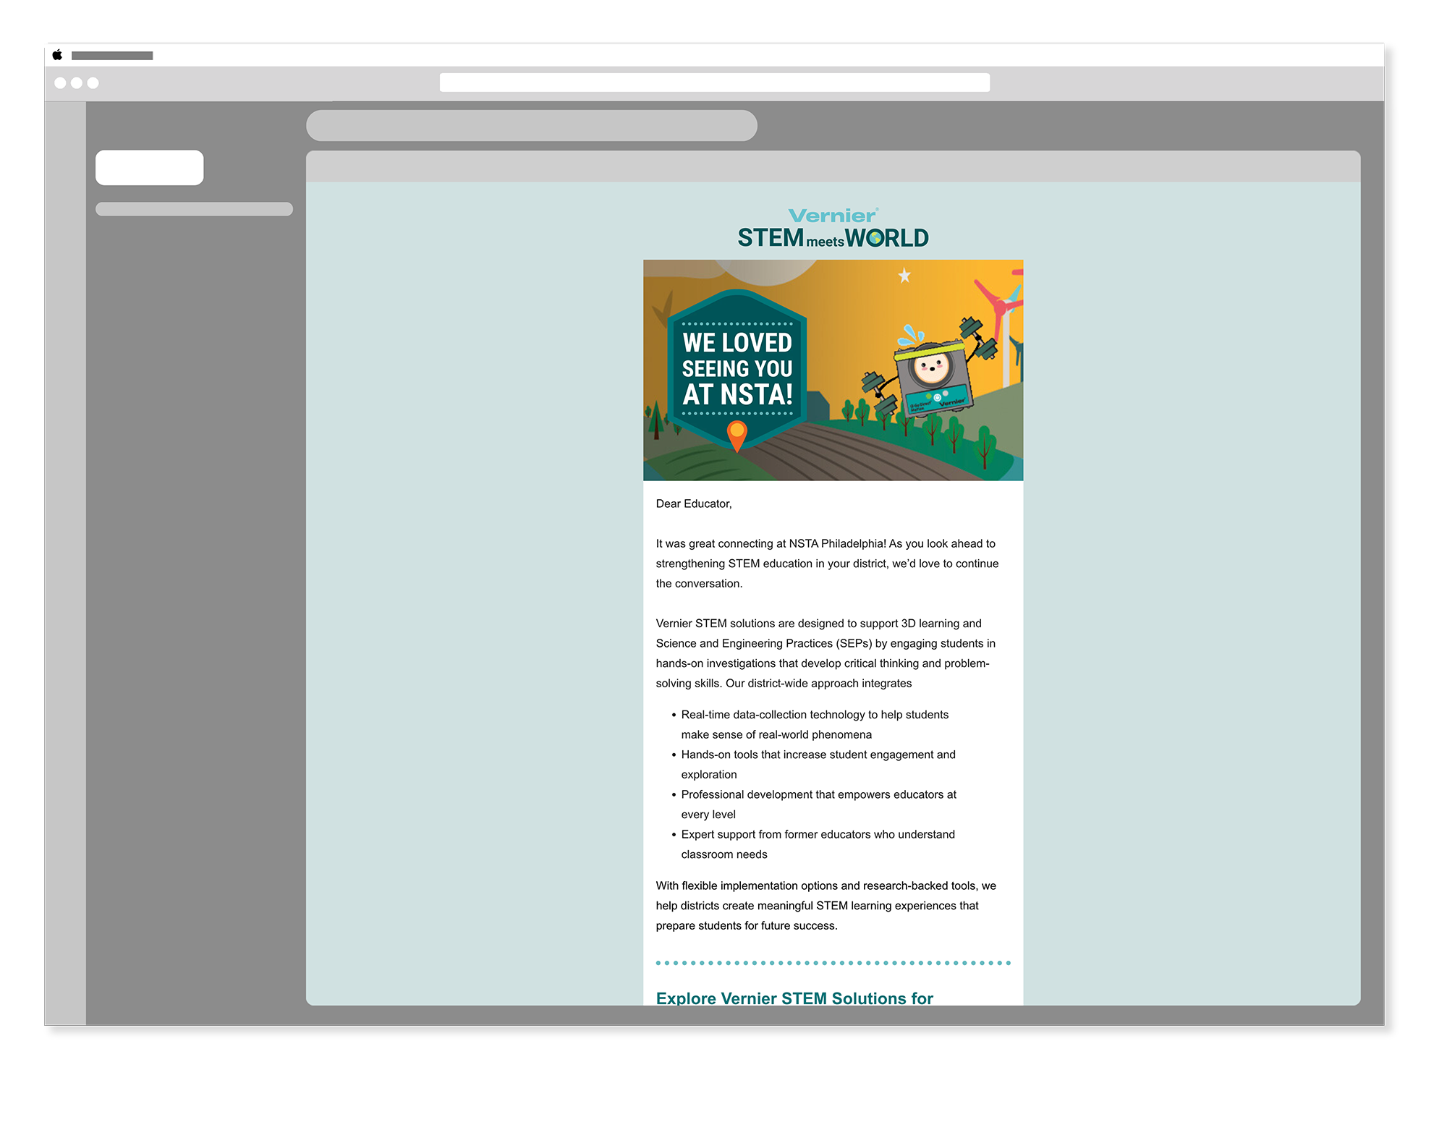Click the Apple menu icon
This screenshot has height=1130, width=1447.
coord(57,55)
